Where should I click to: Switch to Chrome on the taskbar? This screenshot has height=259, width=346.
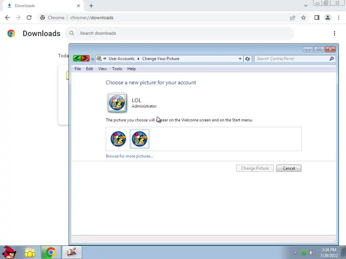pyautogui.click(x=51, y=252)
